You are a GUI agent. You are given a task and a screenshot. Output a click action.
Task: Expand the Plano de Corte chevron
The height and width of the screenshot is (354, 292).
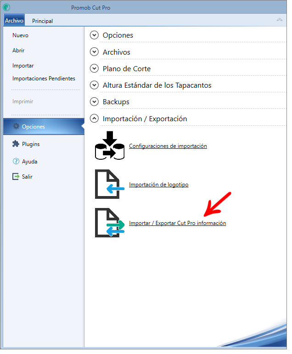tap(94, 68)
